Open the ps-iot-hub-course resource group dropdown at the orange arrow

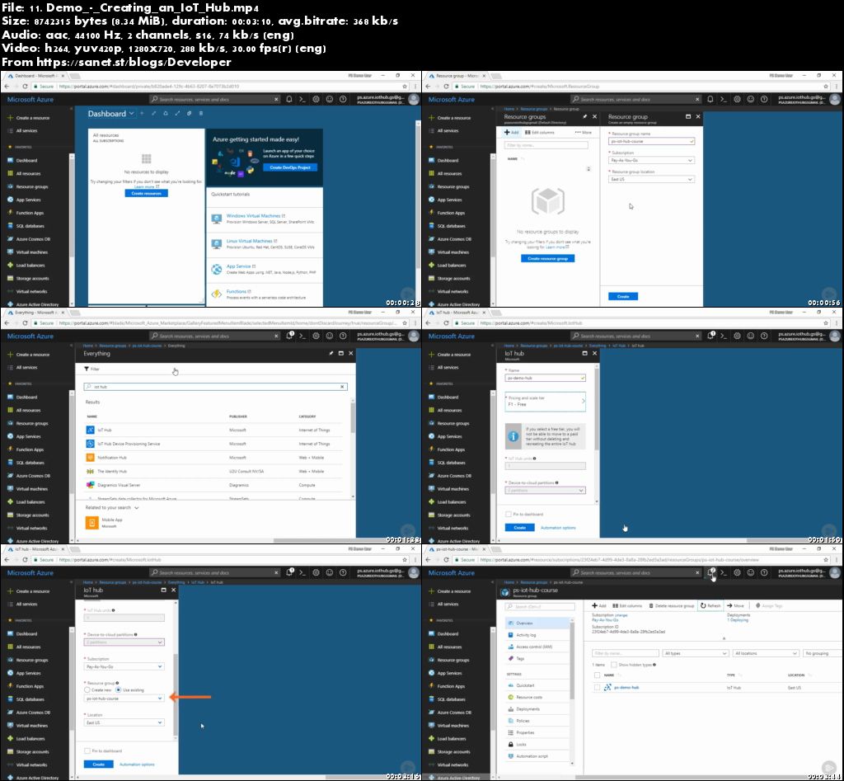[124, 699]
